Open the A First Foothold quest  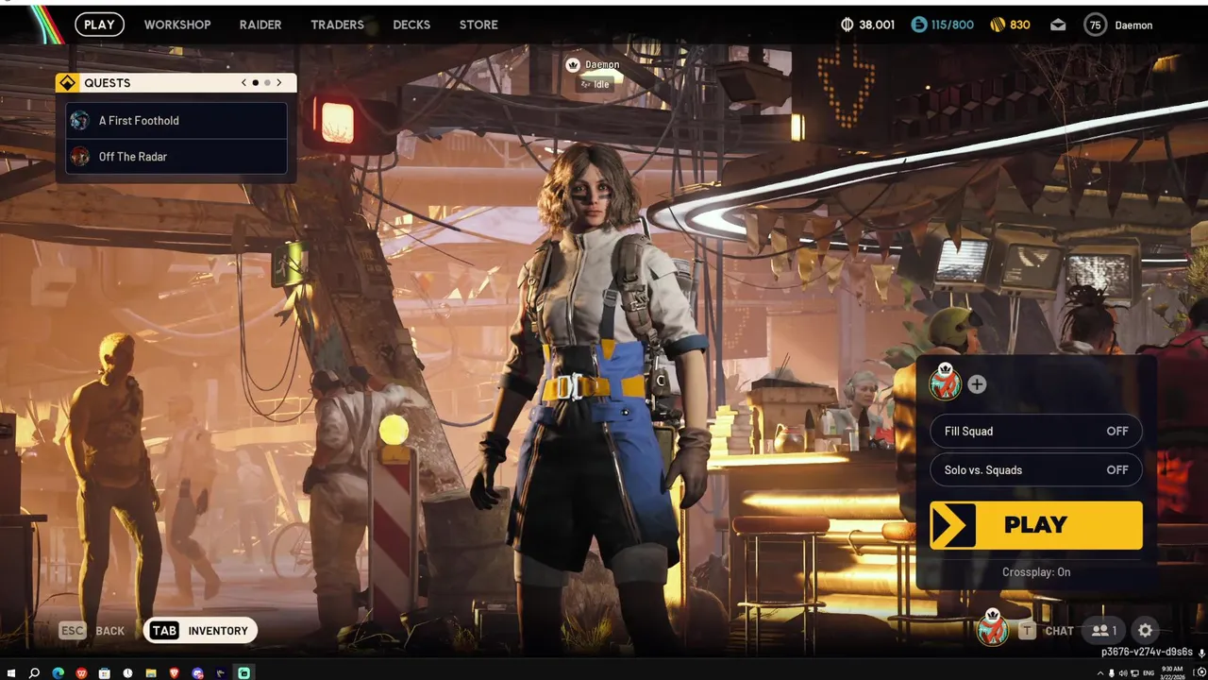click(176, 121)
